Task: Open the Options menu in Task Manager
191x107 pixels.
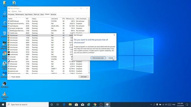Action: click(x=14, y=11)
